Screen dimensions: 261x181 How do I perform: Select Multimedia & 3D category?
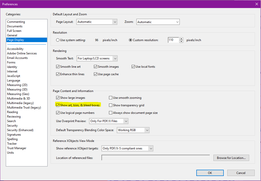point(18,98)
